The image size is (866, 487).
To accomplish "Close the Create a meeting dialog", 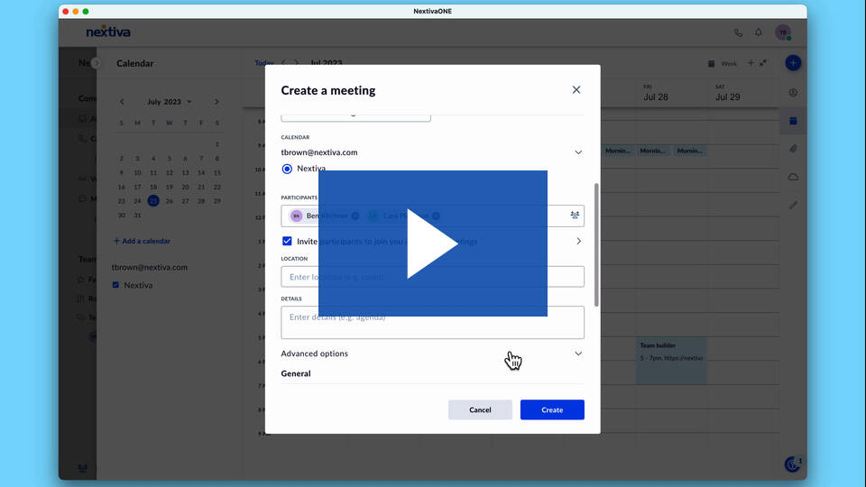I will [576, 90].
